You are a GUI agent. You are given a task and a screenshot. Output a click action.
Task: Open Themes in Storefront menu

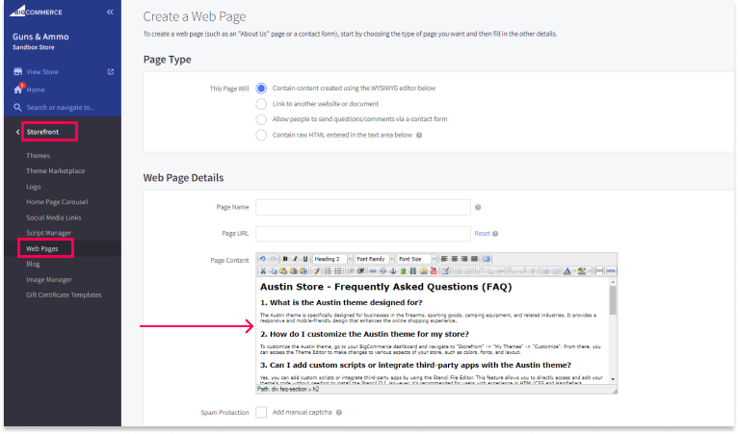(x=39, y=156)
